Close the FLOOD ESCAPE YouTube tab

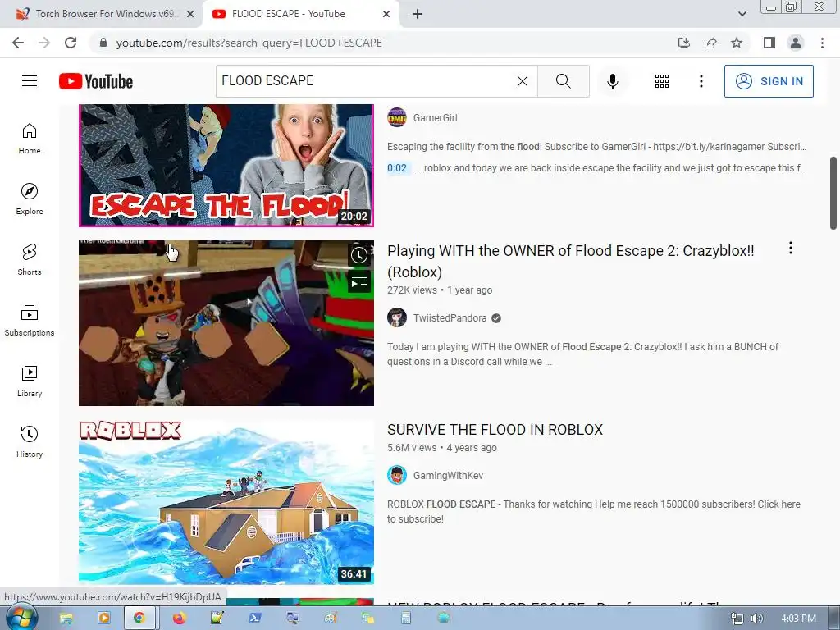click(x=386, y=15)
